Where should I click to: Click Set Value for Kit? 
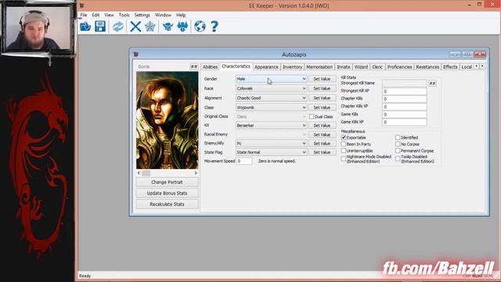click(x=322, y=125)
